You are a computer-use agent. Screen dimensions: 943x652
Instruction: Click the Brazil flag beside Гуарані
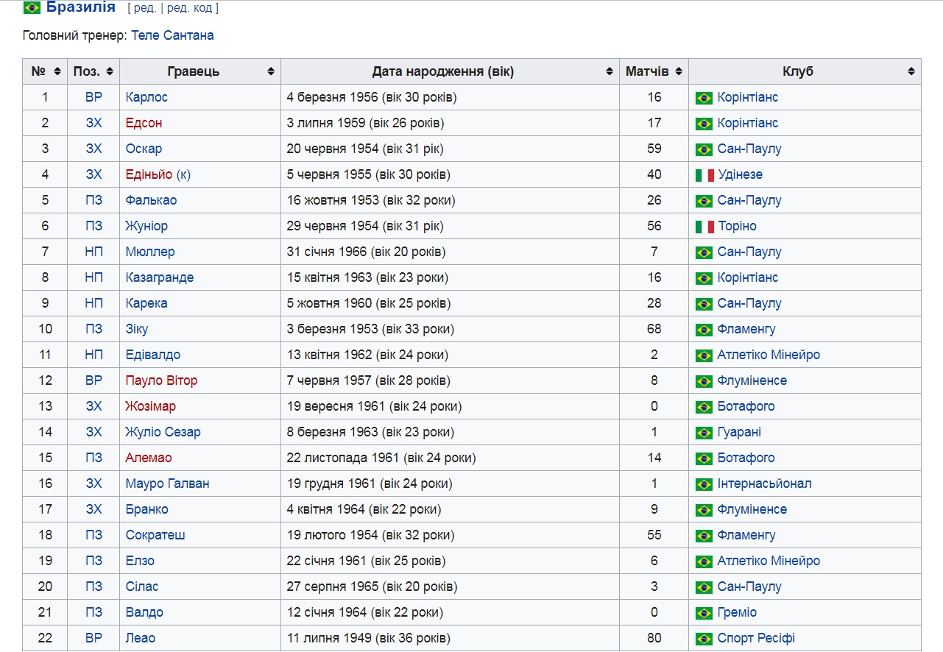click(704, 433)
